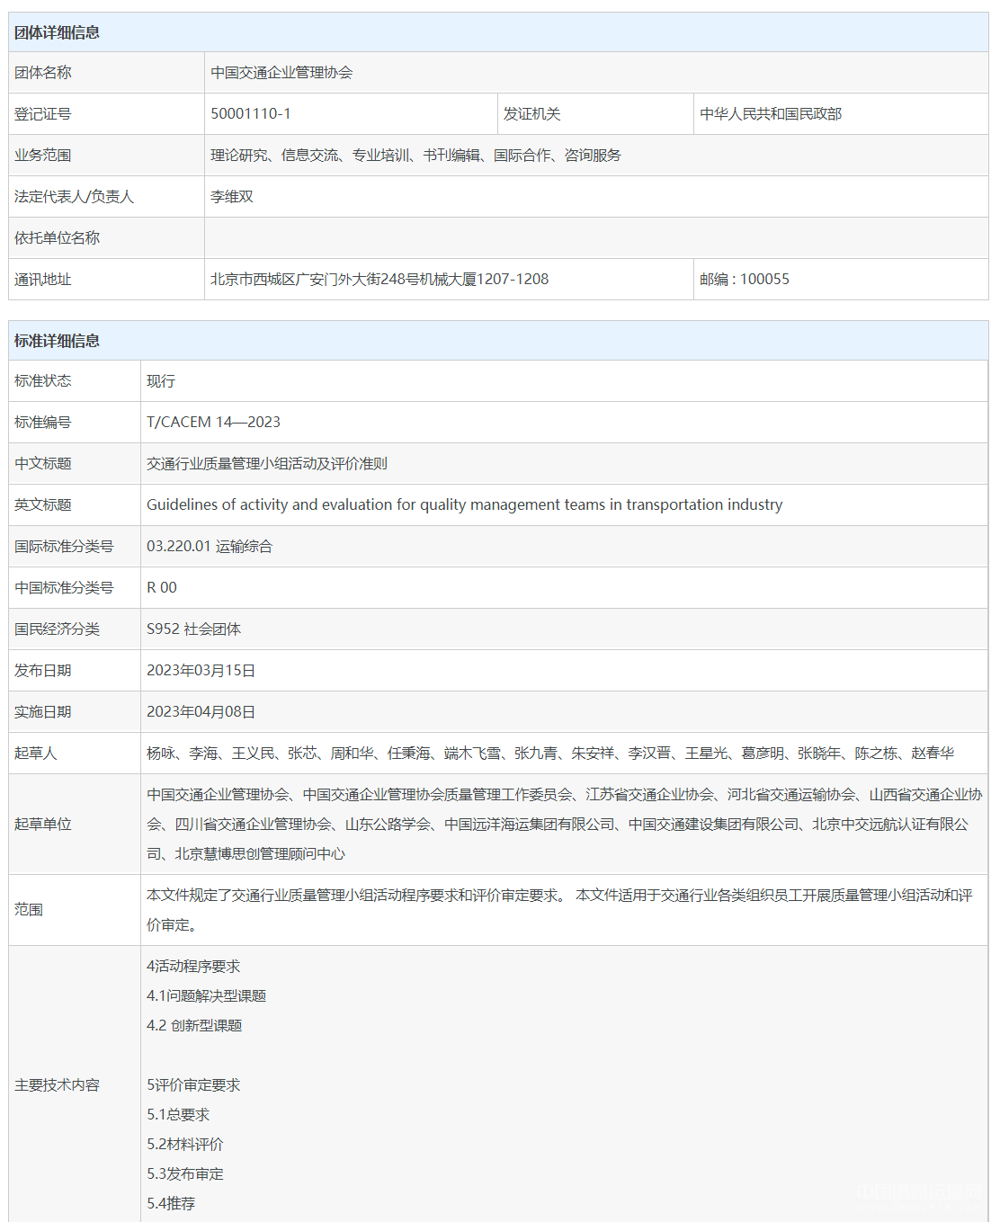This screenshot has width=991, height=1222.
Task: Click the line 5评价审定要求
Action: point(193,1085)
